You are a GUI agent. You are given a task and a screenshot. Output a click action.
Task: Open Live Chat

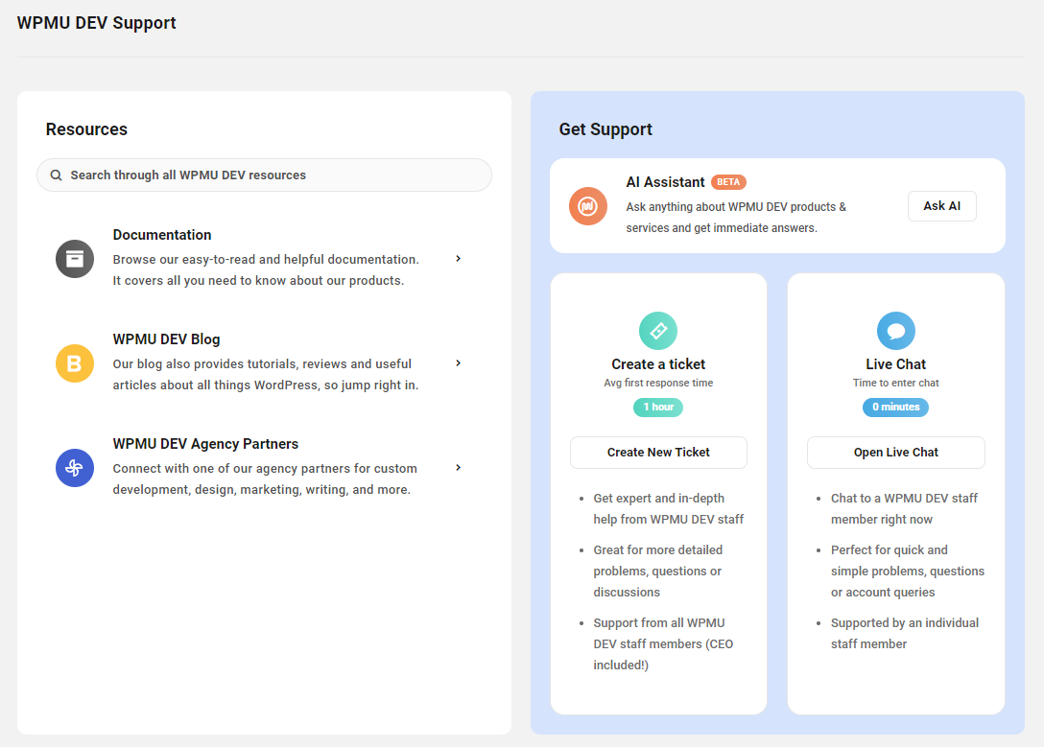(x=895, y=452)
